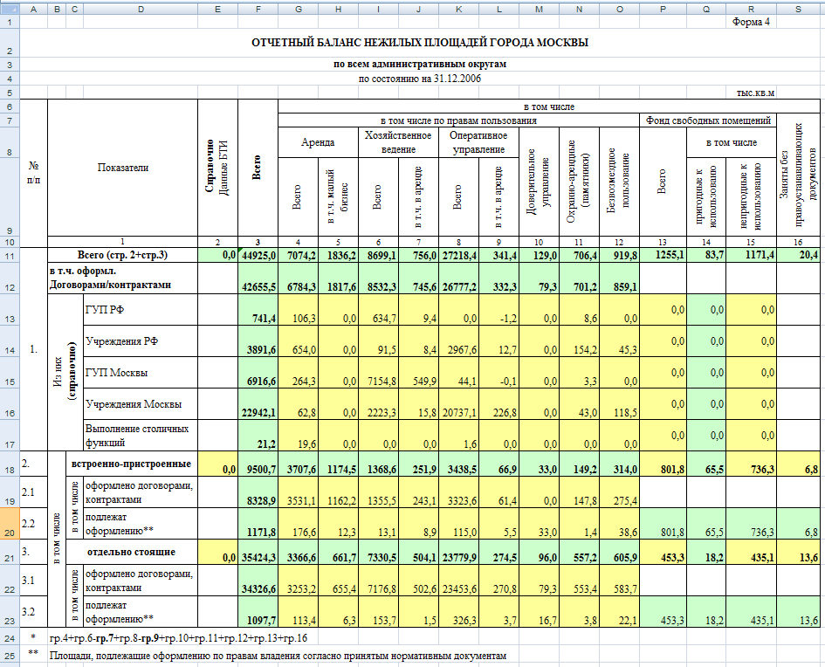Select column S by its header
Screen dimensions: 825x667
coord(798,9)
